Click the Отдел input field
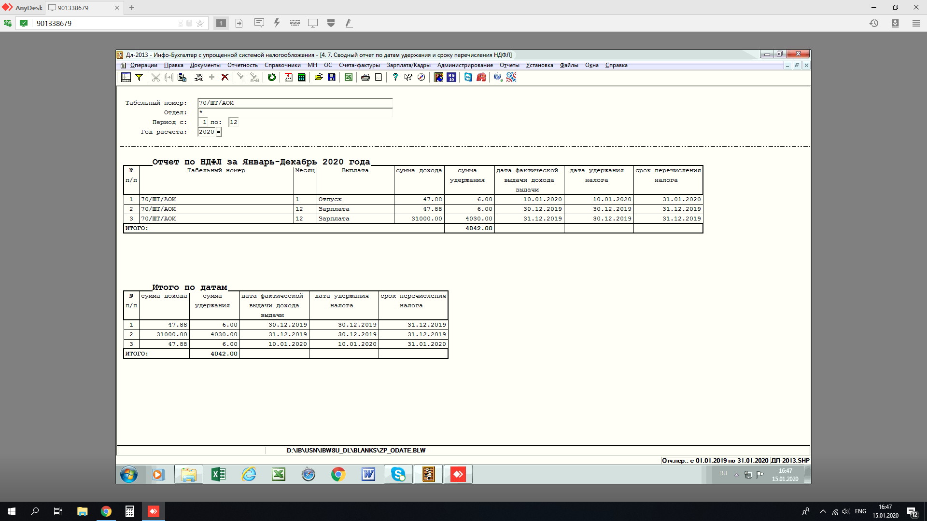 tap(295, 112)
